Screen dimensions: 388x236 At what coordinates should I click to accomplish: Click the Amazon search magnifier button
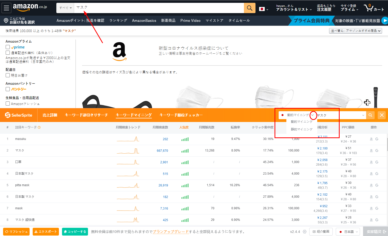click(x=250, y=8)
